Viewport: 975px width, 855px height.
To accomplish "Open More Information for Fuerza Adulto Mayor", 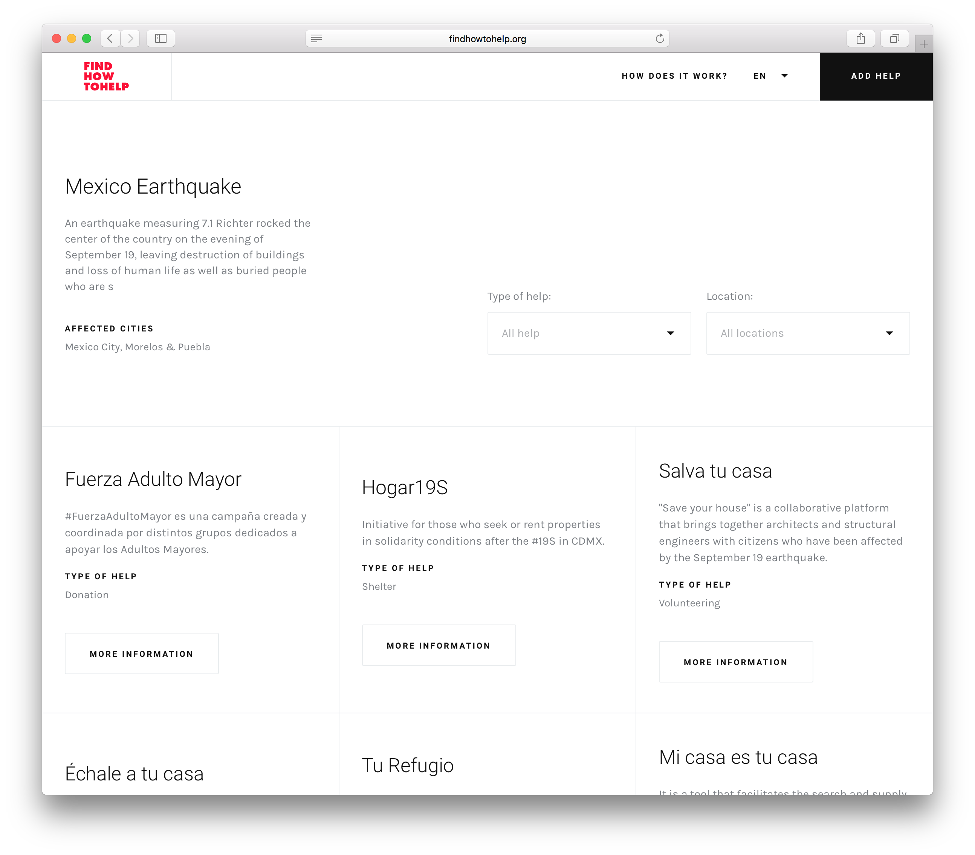I will pos(141,654).
